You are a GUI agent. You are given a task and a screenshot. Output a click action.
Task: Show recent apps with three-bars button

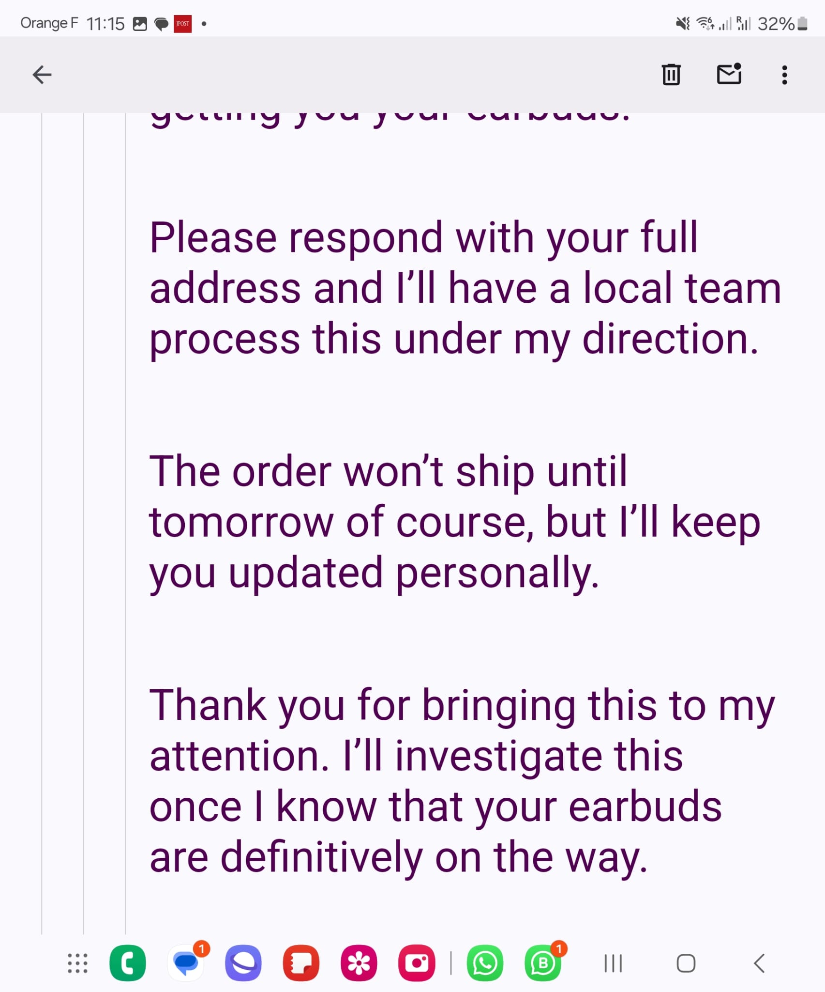(613, 963)
